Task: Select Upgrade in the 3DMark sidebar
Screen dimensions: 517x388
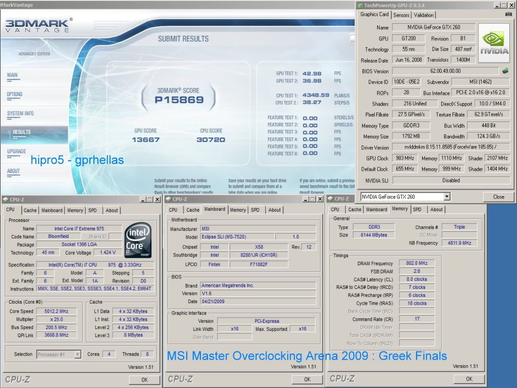Action: click(x=16, y=152)
